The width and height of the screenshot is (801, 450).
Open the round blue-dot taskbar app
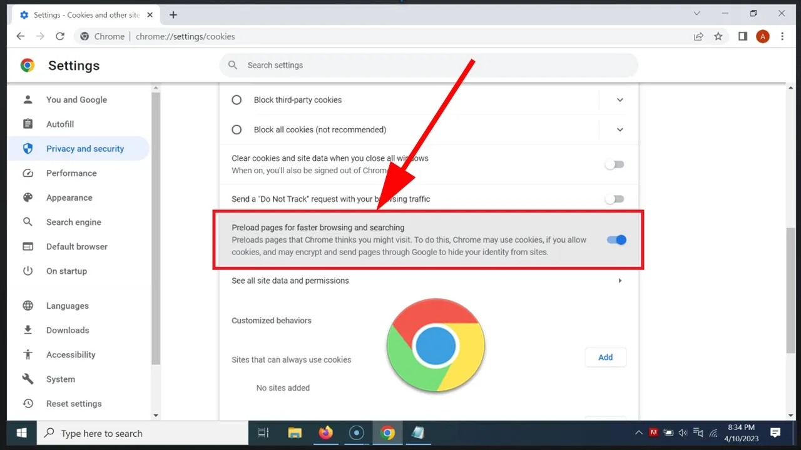[357, 433]
